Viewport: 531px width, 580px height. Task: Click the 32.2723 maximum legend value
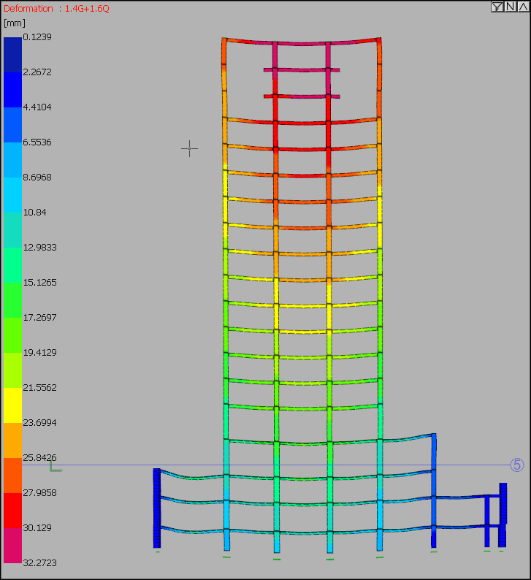(40, 562)
